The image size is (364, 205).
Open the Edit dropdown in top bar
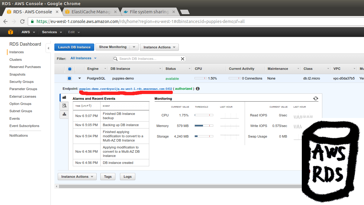74,32
